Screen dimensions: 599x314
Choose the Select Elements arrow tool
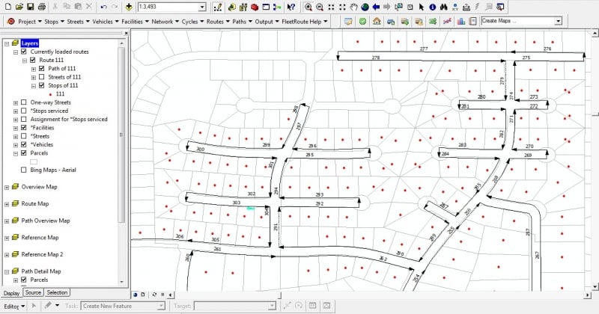coord(421,7)
